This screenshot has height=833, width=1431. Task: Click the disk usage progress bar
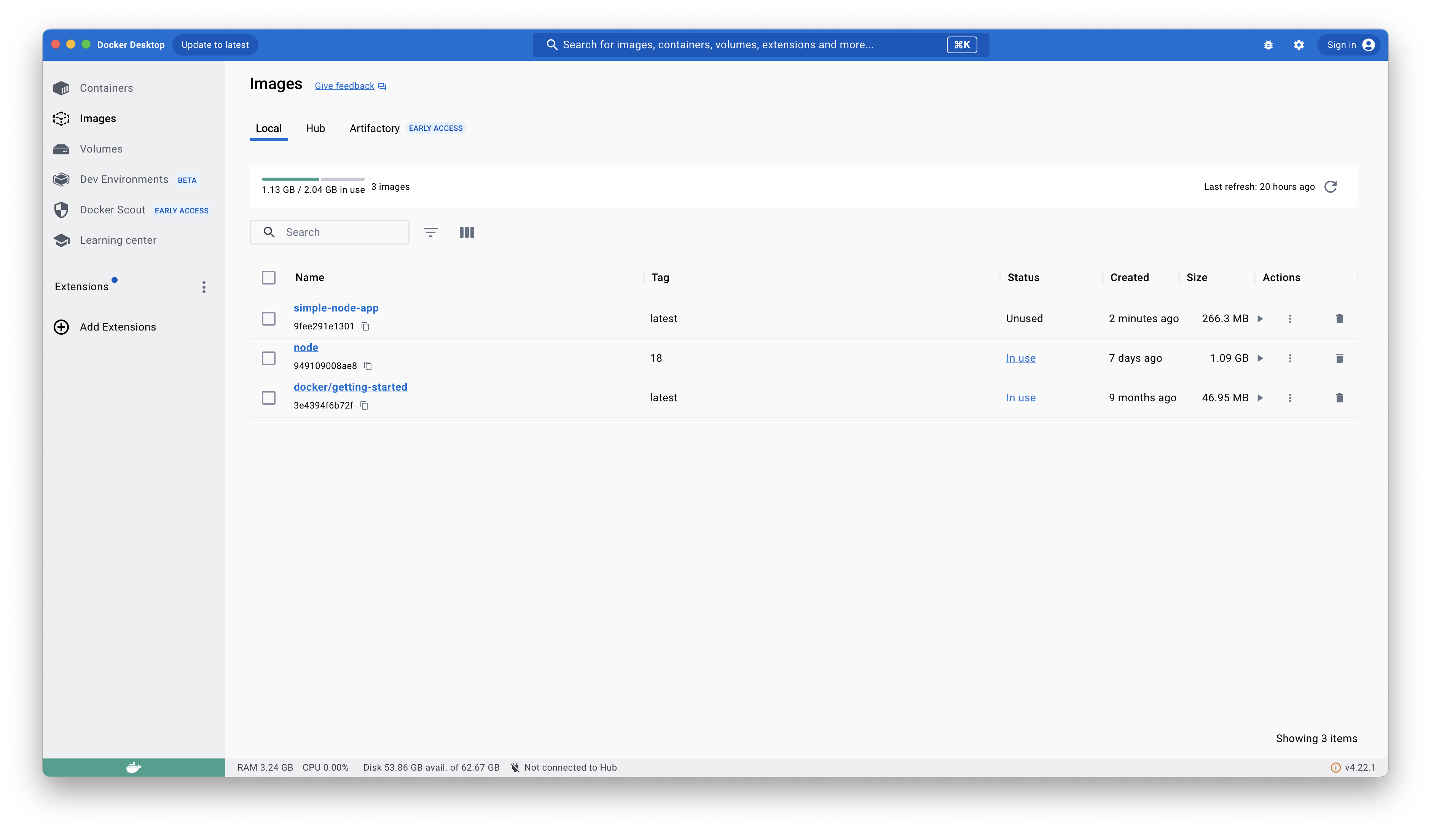(313, 179)
